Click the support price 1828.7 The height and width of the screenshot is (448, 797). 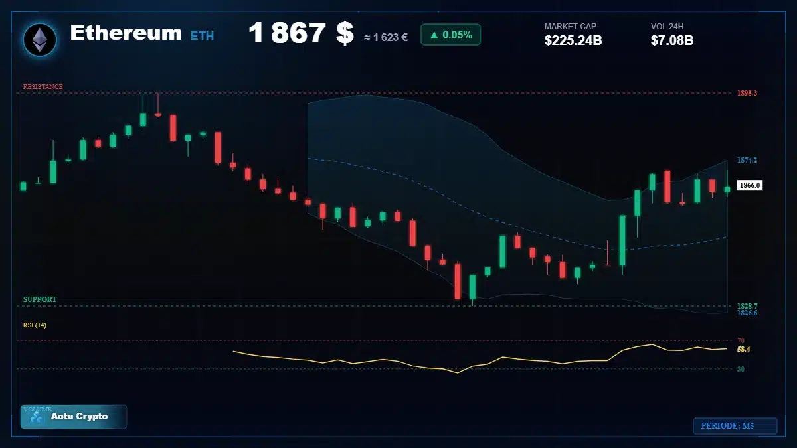coord(747,306)
